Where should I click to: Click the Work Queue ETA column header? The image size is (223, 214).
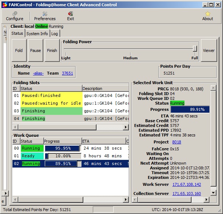[104, 141]
